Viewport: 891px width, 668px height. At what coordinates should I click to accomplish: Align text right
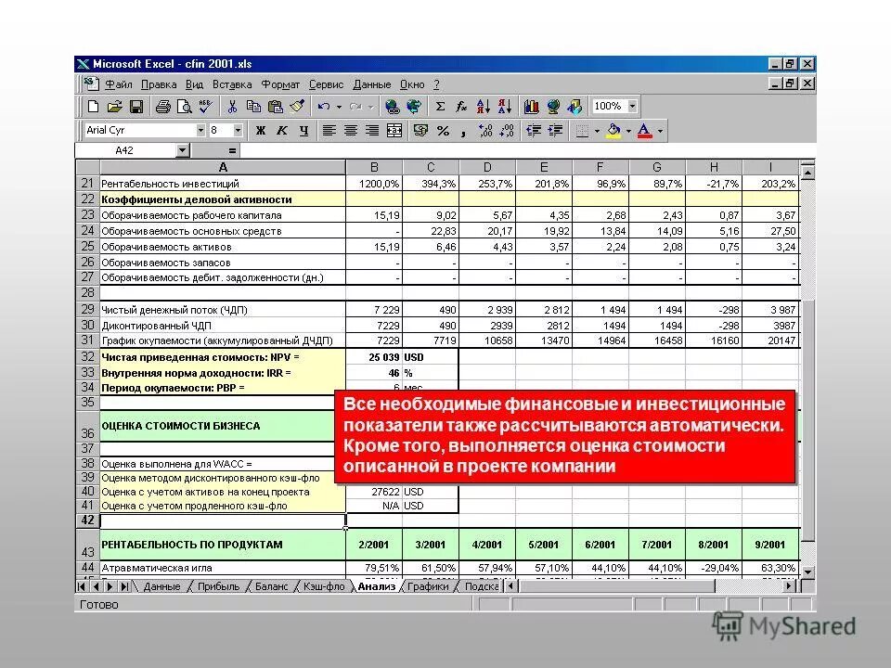(x=372, y=131)
